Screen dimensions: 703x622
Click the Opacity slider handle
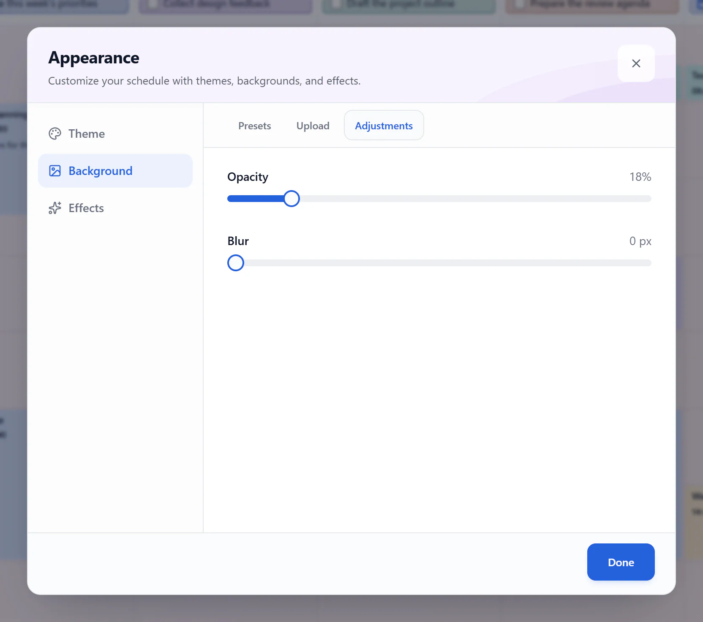pos(292,199)
